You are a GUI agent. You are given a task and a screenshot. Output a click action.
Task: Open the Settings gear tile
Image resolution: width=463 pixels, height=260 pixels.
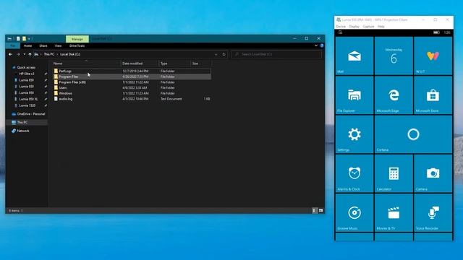(354, 134)
